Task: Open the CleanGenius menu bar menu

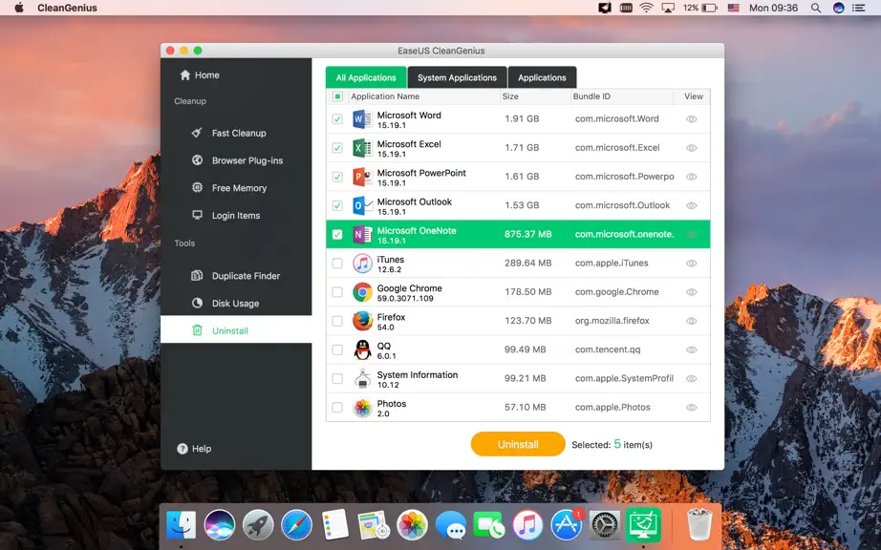Action: [68, 8]
